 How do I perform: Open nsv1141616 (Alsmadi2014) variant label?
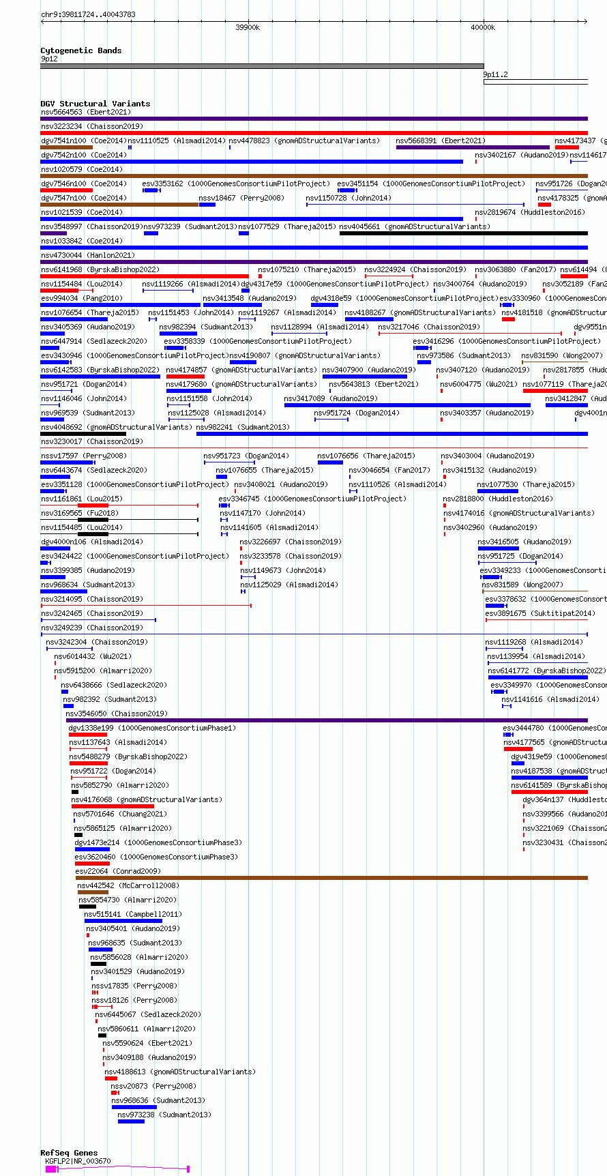click(550, 699)
